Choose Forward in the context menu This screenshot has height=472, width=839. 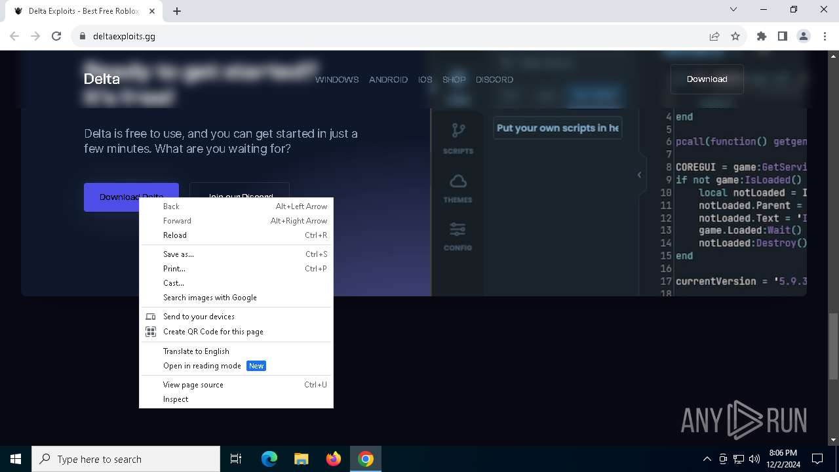(236, 221)
